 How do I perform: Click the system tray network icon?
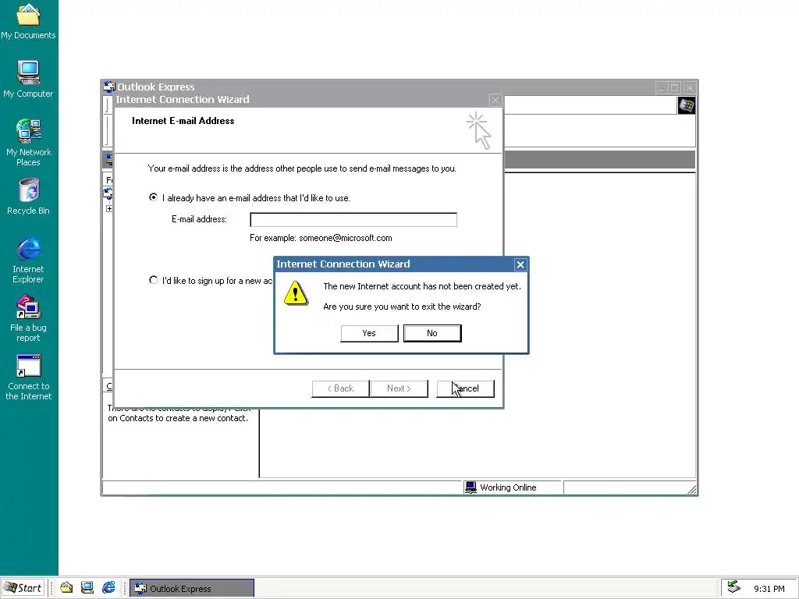coord(733,587)
